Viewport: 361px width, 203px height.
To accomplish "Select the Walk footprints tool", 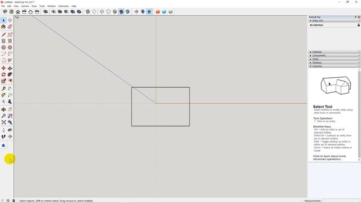I will pyautogui.click(x=3, y=136).
